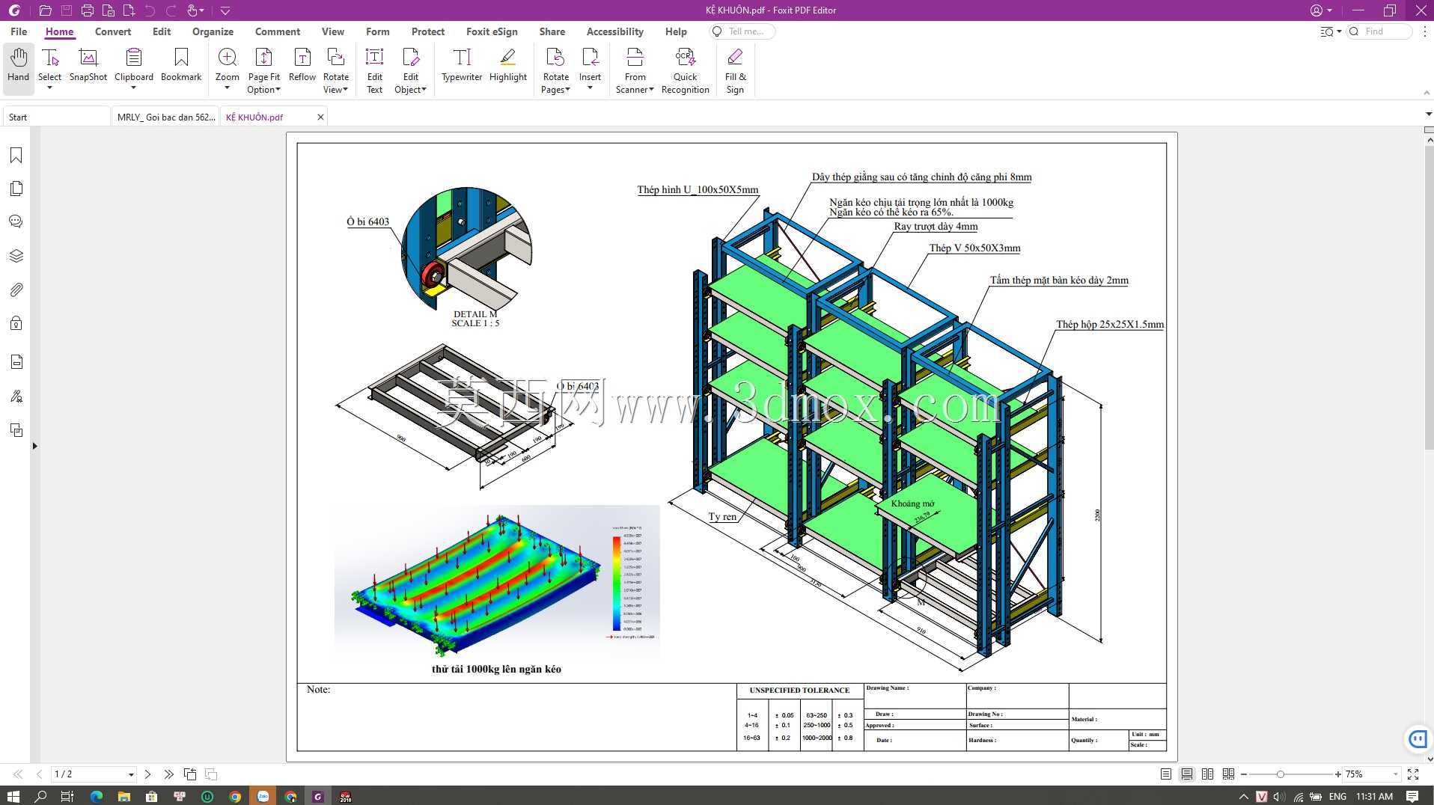Click Rotate View icon
Screen dimensions: 1434x805
336,58
